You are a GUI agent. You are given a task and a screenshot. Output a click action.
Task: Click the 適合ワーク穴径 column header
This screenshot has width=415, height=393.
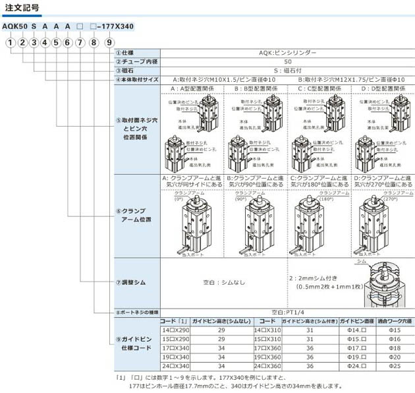coord(395,321)
